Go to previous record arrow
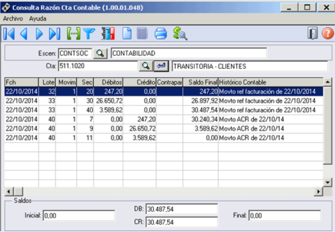The width and height of the screenshot is (335, 232). tap(24, 34)
